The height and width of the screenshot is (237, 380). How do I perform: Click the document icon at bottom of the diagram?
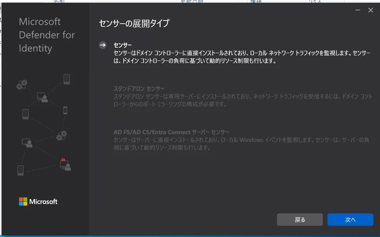[x=20, y=170]
